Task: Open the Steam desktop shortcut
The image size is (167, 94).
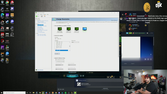Action: pos(7,22)
